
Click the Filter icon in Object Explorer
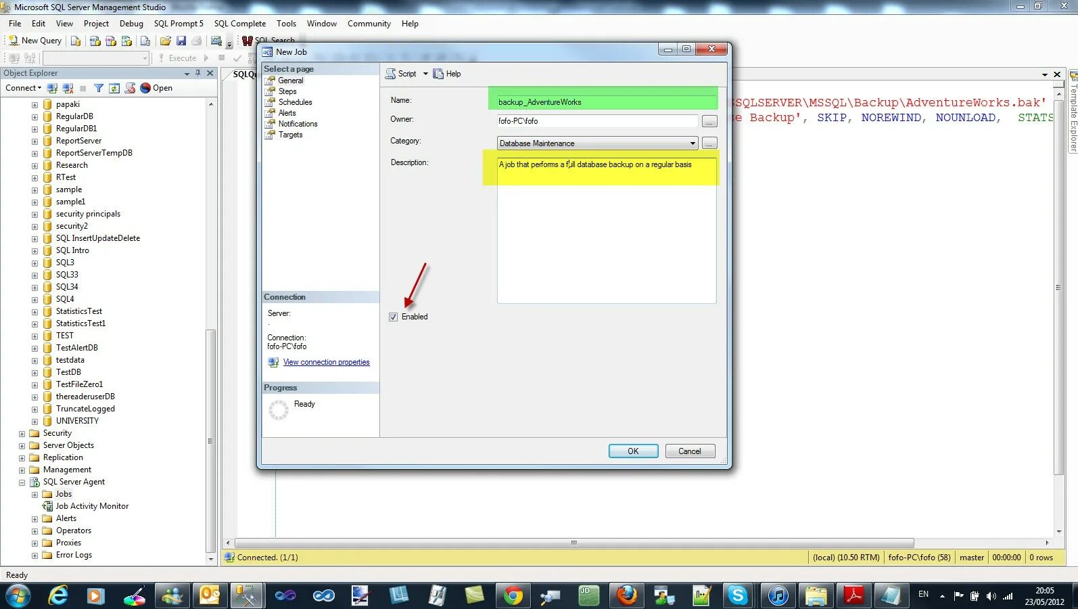[x=99, y=88]
